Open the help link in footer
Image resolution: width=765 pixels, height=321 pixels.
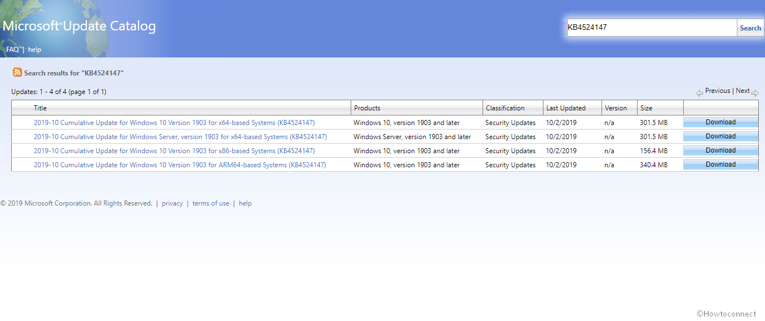click(x=245, y=204)
